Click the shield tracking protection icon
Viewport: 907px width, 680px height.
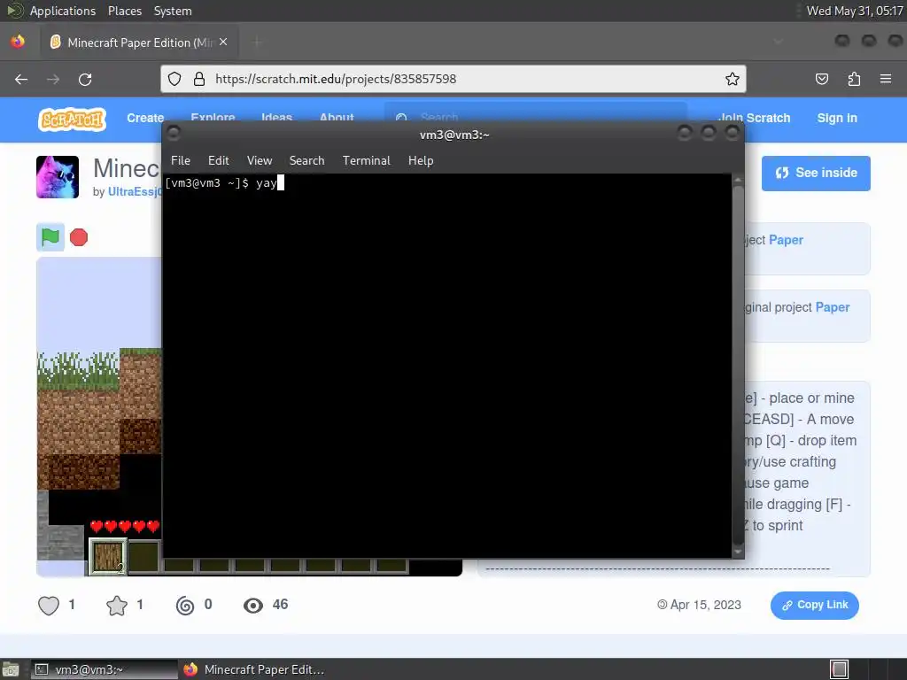pos(174,79)
